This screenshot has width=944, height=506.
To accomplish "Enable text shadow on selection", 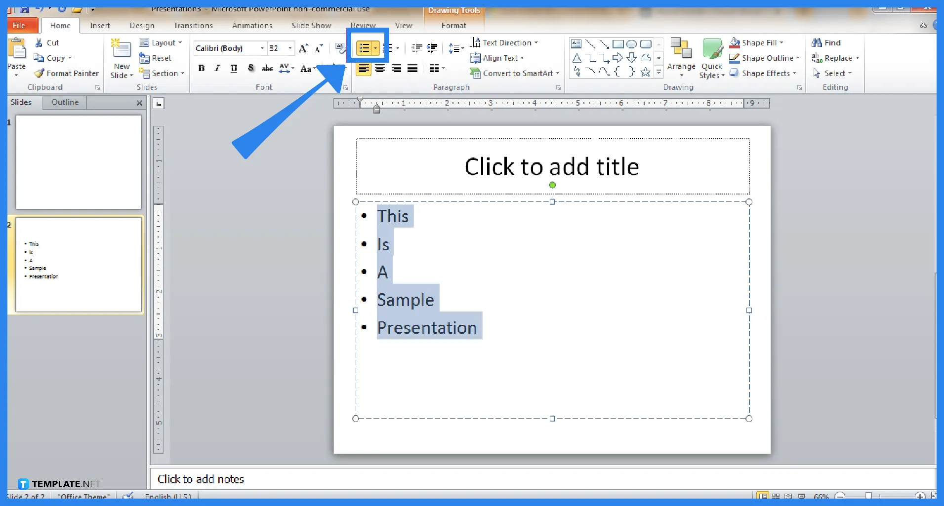I will [250, 68].
